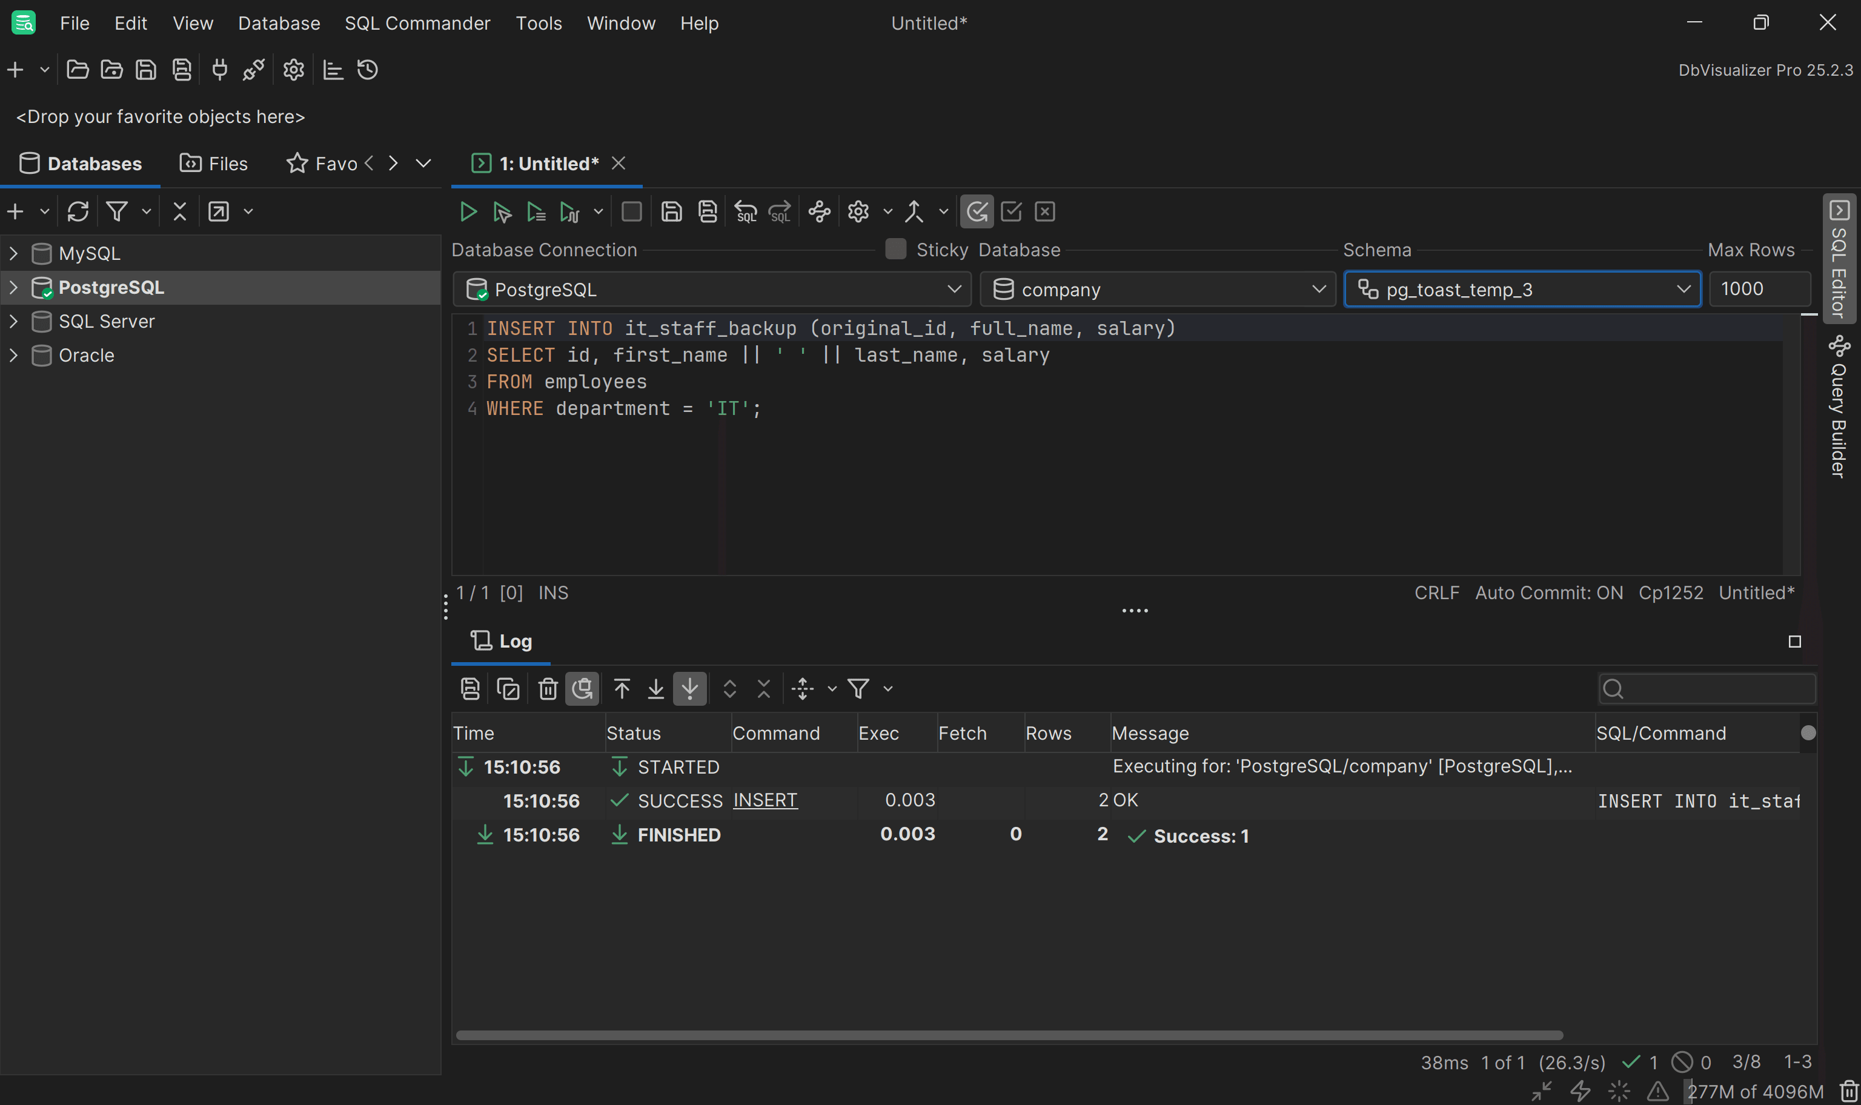Image resolution: width=1861 pixels, height=1105 pixels.
Task: Click the Cp1252 encoding indicator
Action: coord(1670,592)
